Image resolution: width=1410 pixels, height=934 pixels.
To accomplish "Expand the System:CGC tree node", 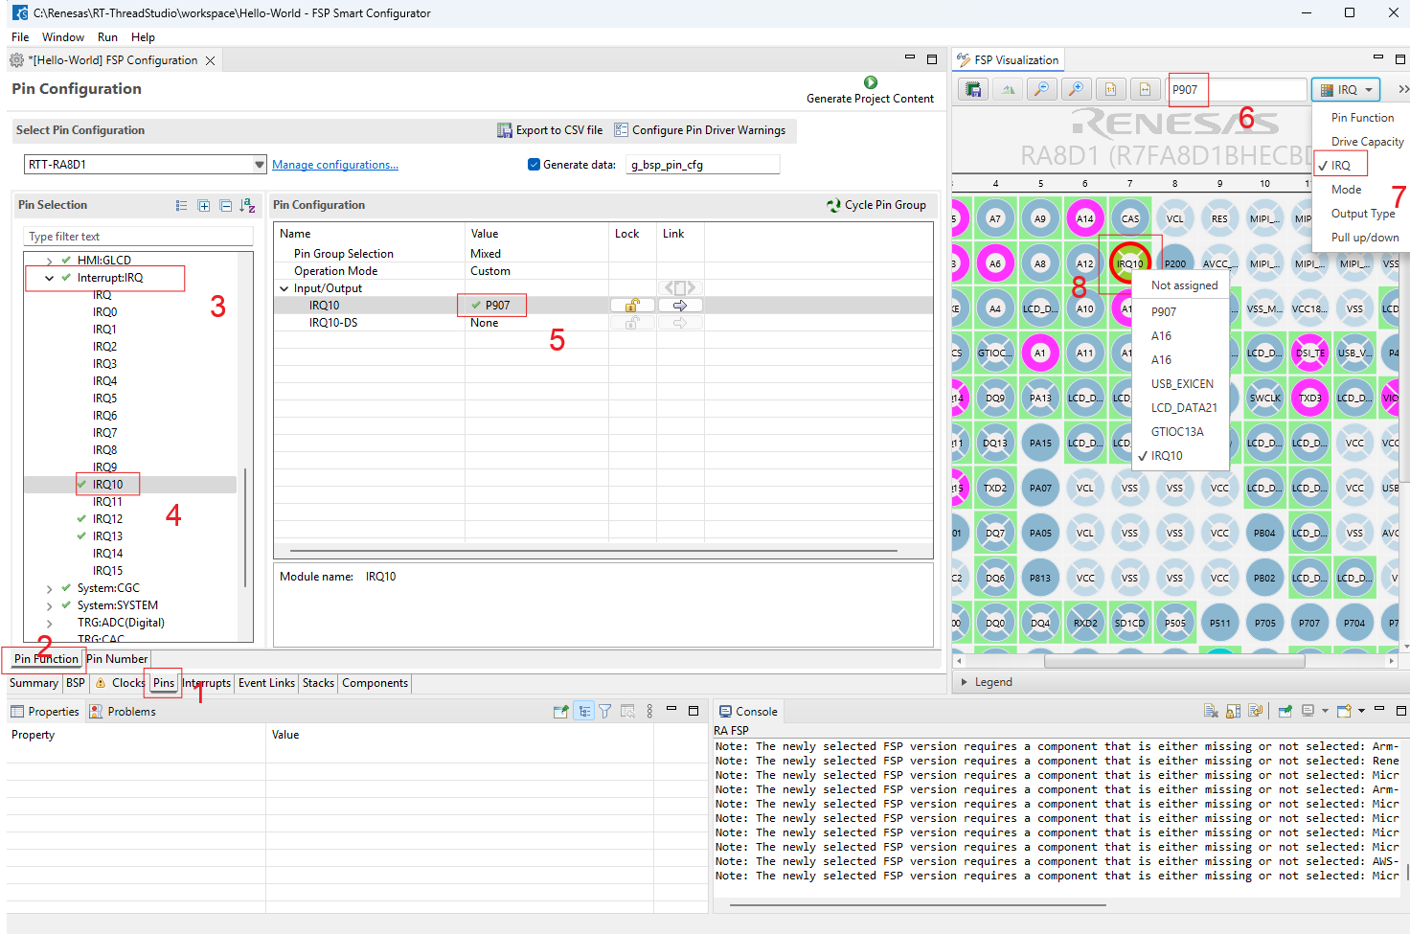I will pyautogui.click(x=50, y=588).
